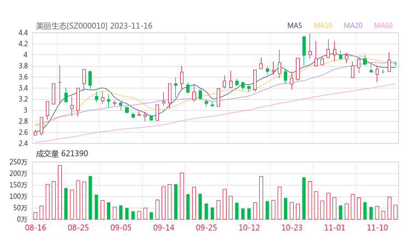
Task: Click the MA10 legend label
Action: point(323,26)
